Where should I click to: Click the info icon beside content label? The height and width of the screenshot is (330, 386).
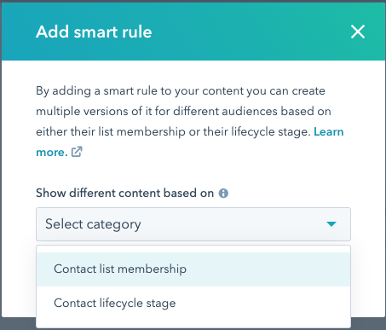click(x=223, y=194)
